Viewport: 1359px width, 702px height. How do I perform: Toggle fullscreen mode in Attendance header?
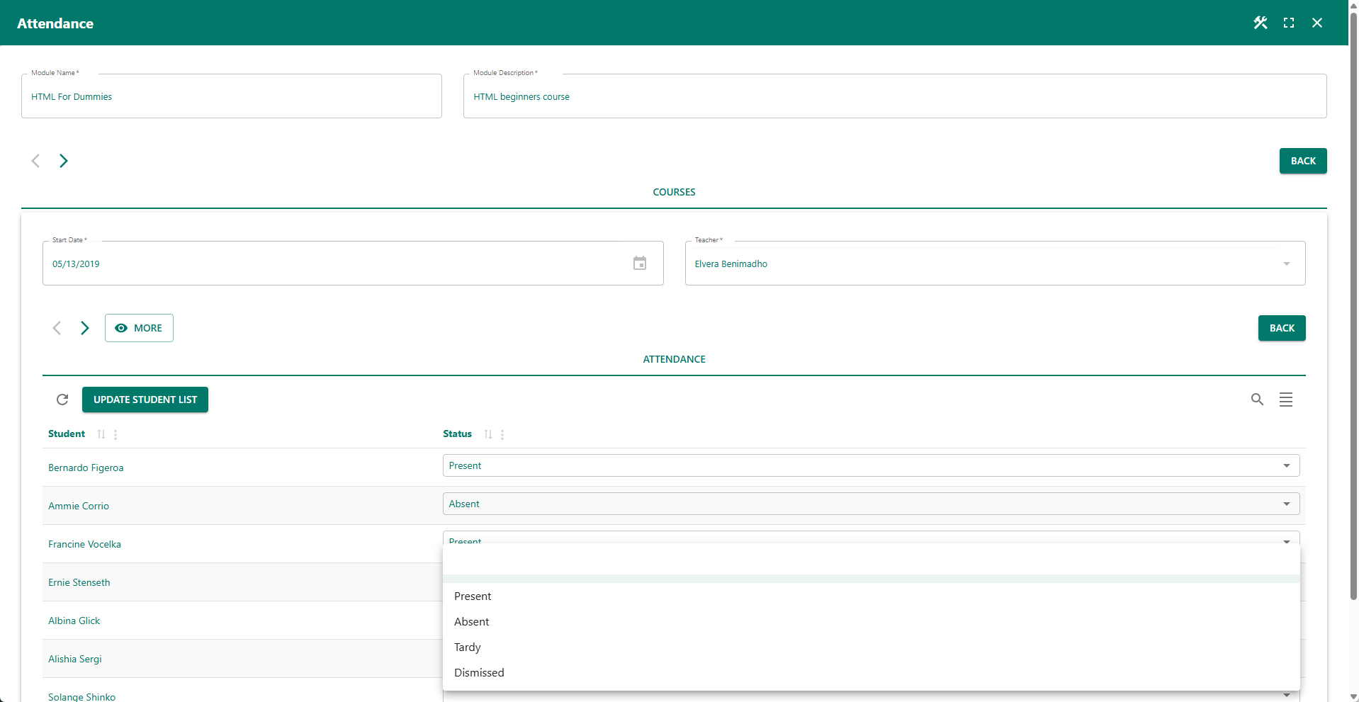click(x=1288, y=23)
